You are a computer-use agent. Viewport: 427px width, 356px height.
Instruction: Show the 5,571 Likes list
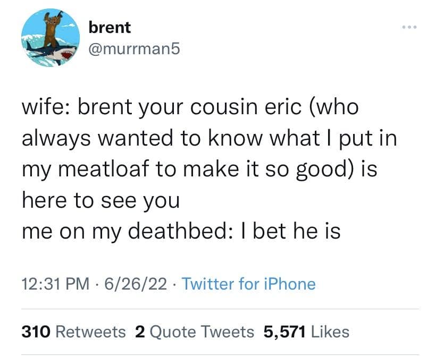click(x=307, y=332)
